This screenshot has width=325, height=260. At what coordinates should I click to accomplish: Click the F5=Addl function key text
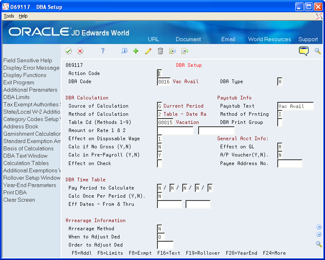(x=82, y=253)
